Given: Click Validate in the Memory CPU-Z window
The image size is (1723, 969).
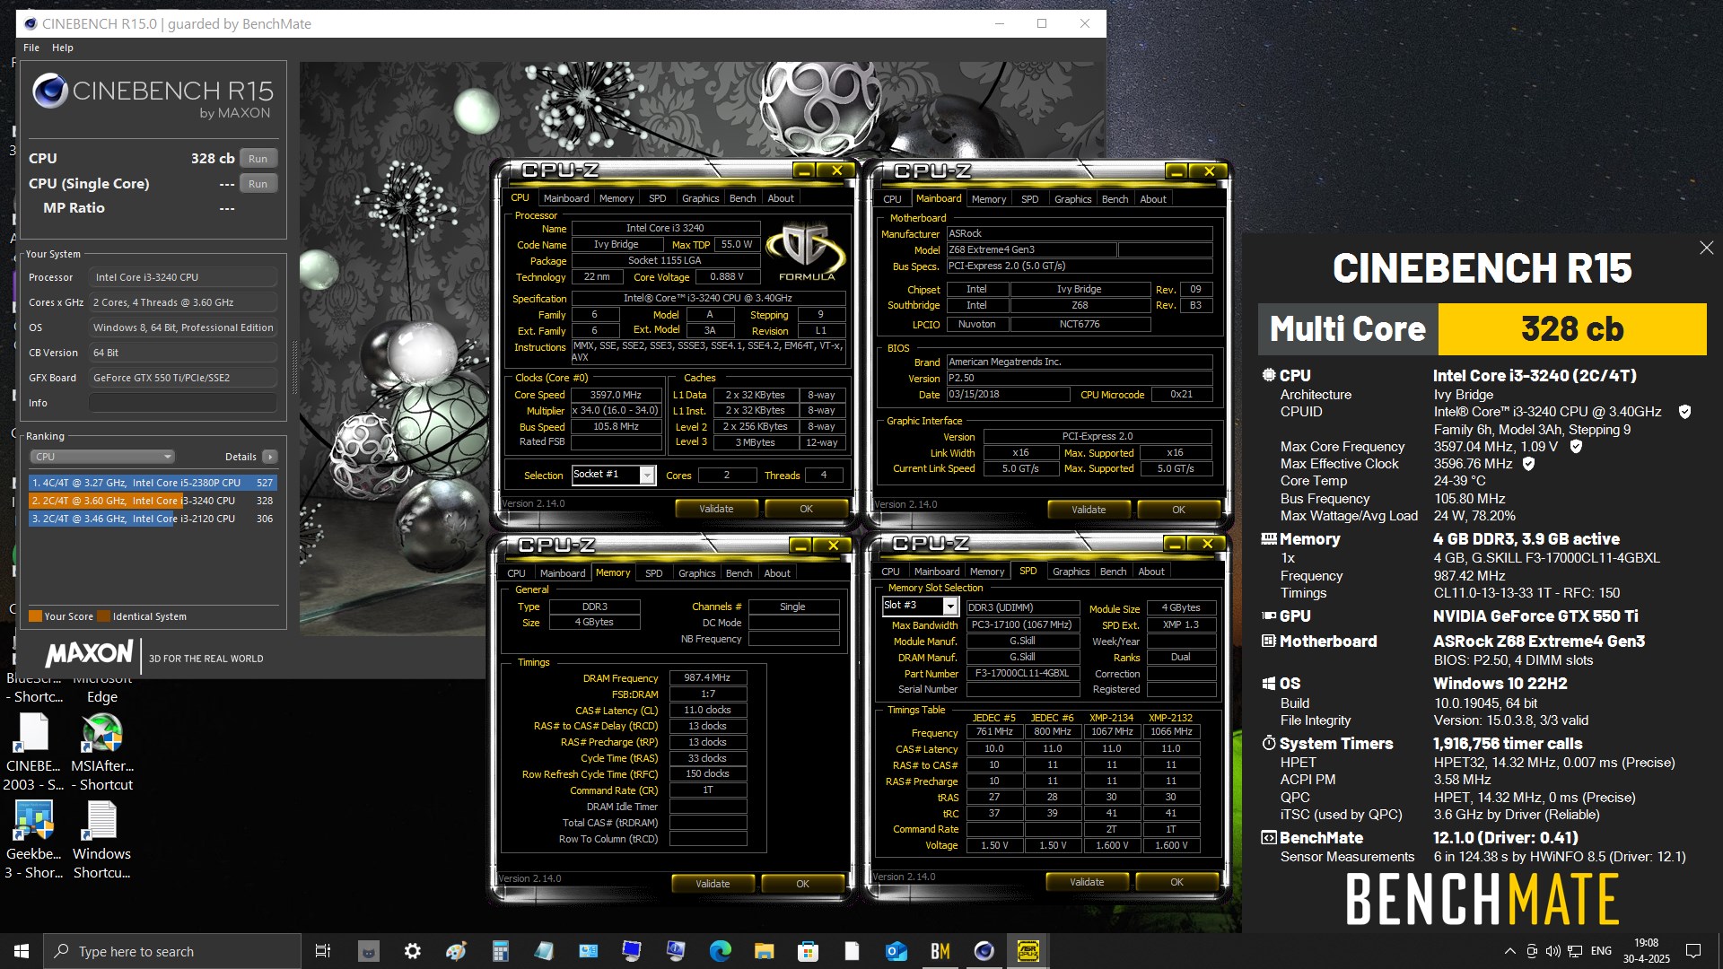Looking at the screenshot, I should click(713, 884).
